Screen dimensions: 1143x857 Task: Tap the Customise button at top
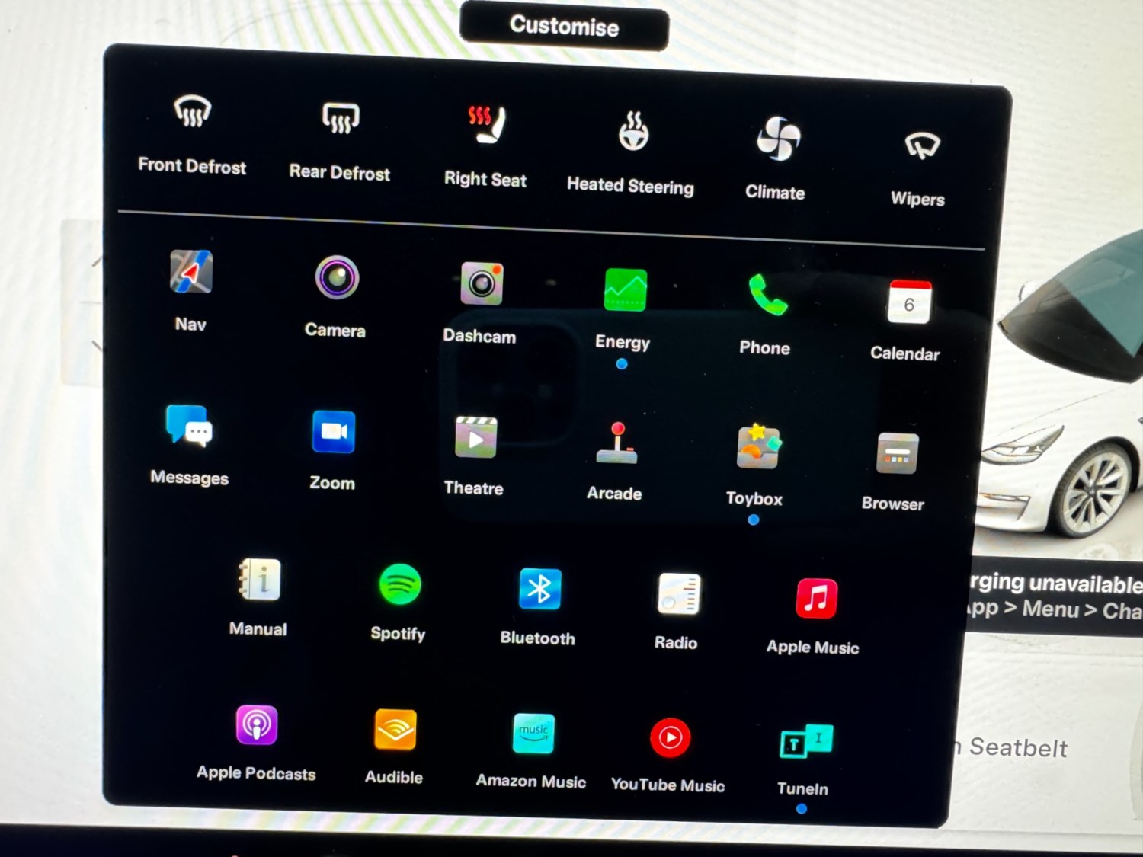coord(565,26)
